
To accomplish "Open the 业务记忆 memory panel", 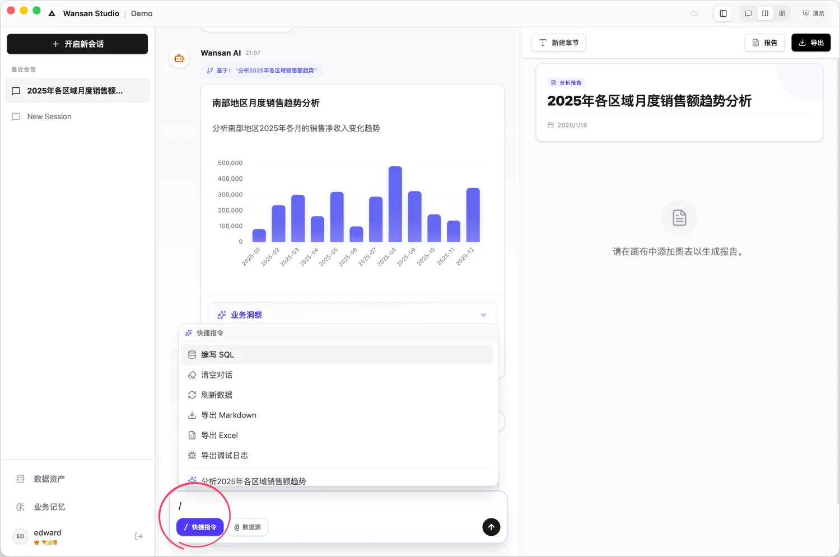I will [x=48, y=507].
